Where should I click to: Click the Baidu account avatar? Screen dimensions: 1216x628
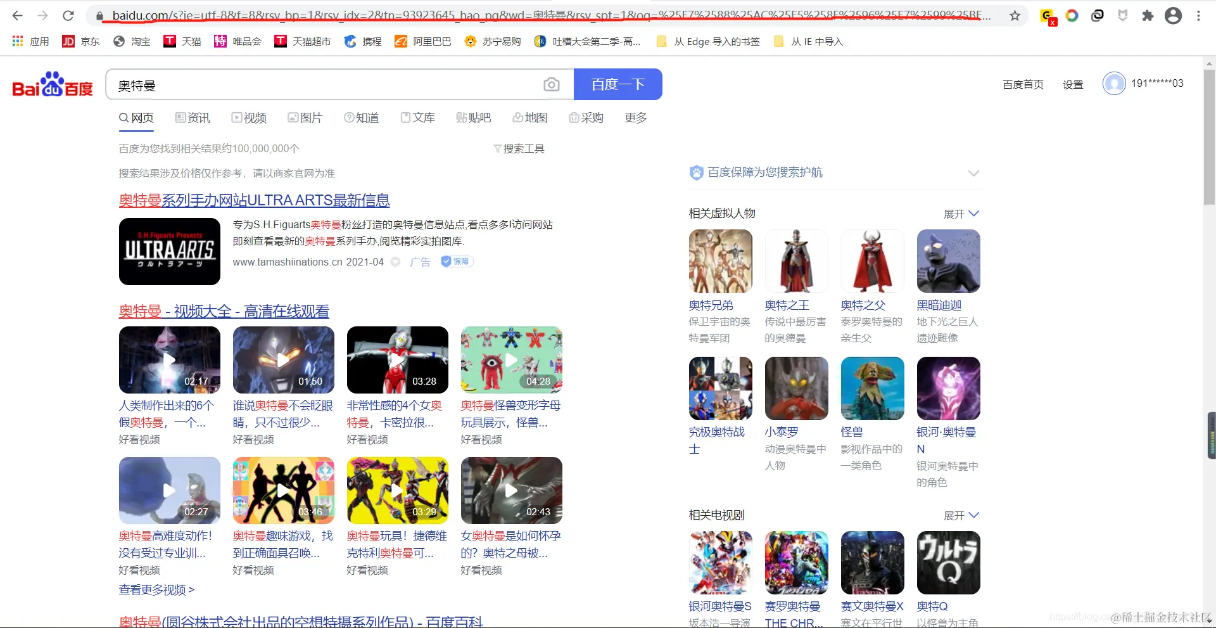tap(1114, 84)
